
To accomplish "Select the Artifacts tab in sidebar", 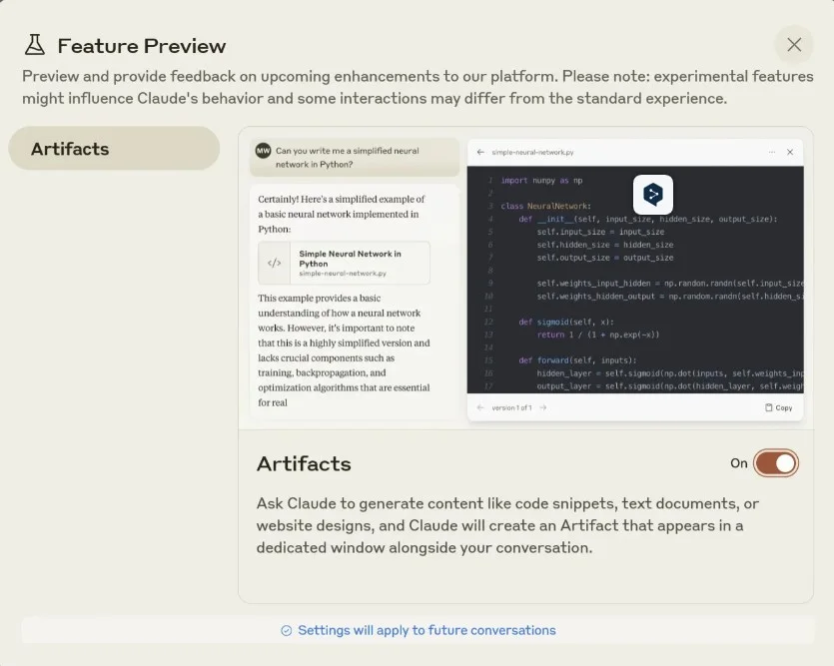I will click(x=114, y=149).
